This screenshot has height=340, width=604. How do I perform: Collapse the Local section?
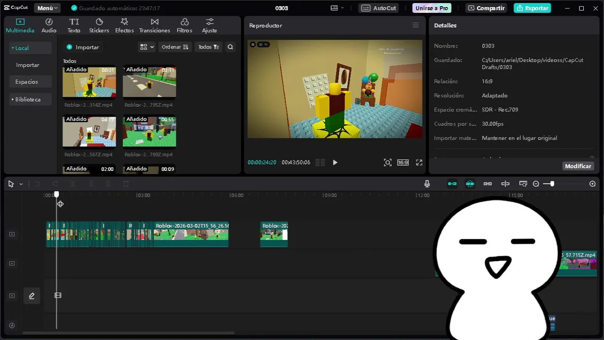tap(30, 48)
